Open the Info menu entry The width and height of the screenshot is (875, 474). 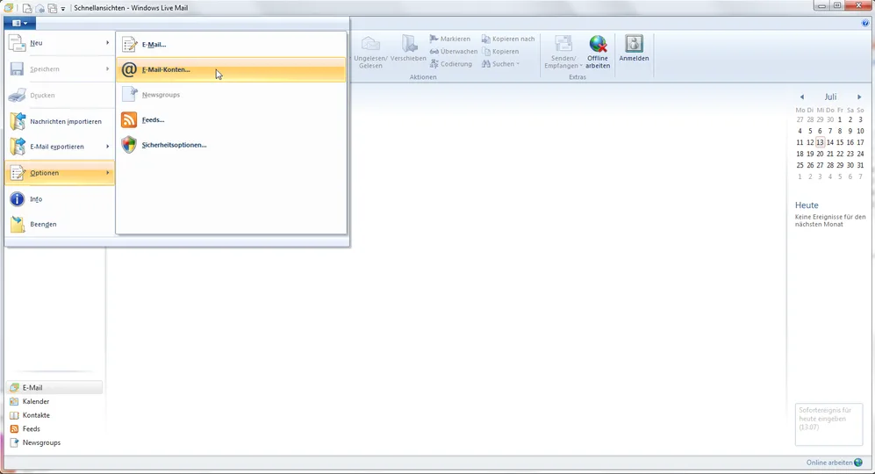60,198
